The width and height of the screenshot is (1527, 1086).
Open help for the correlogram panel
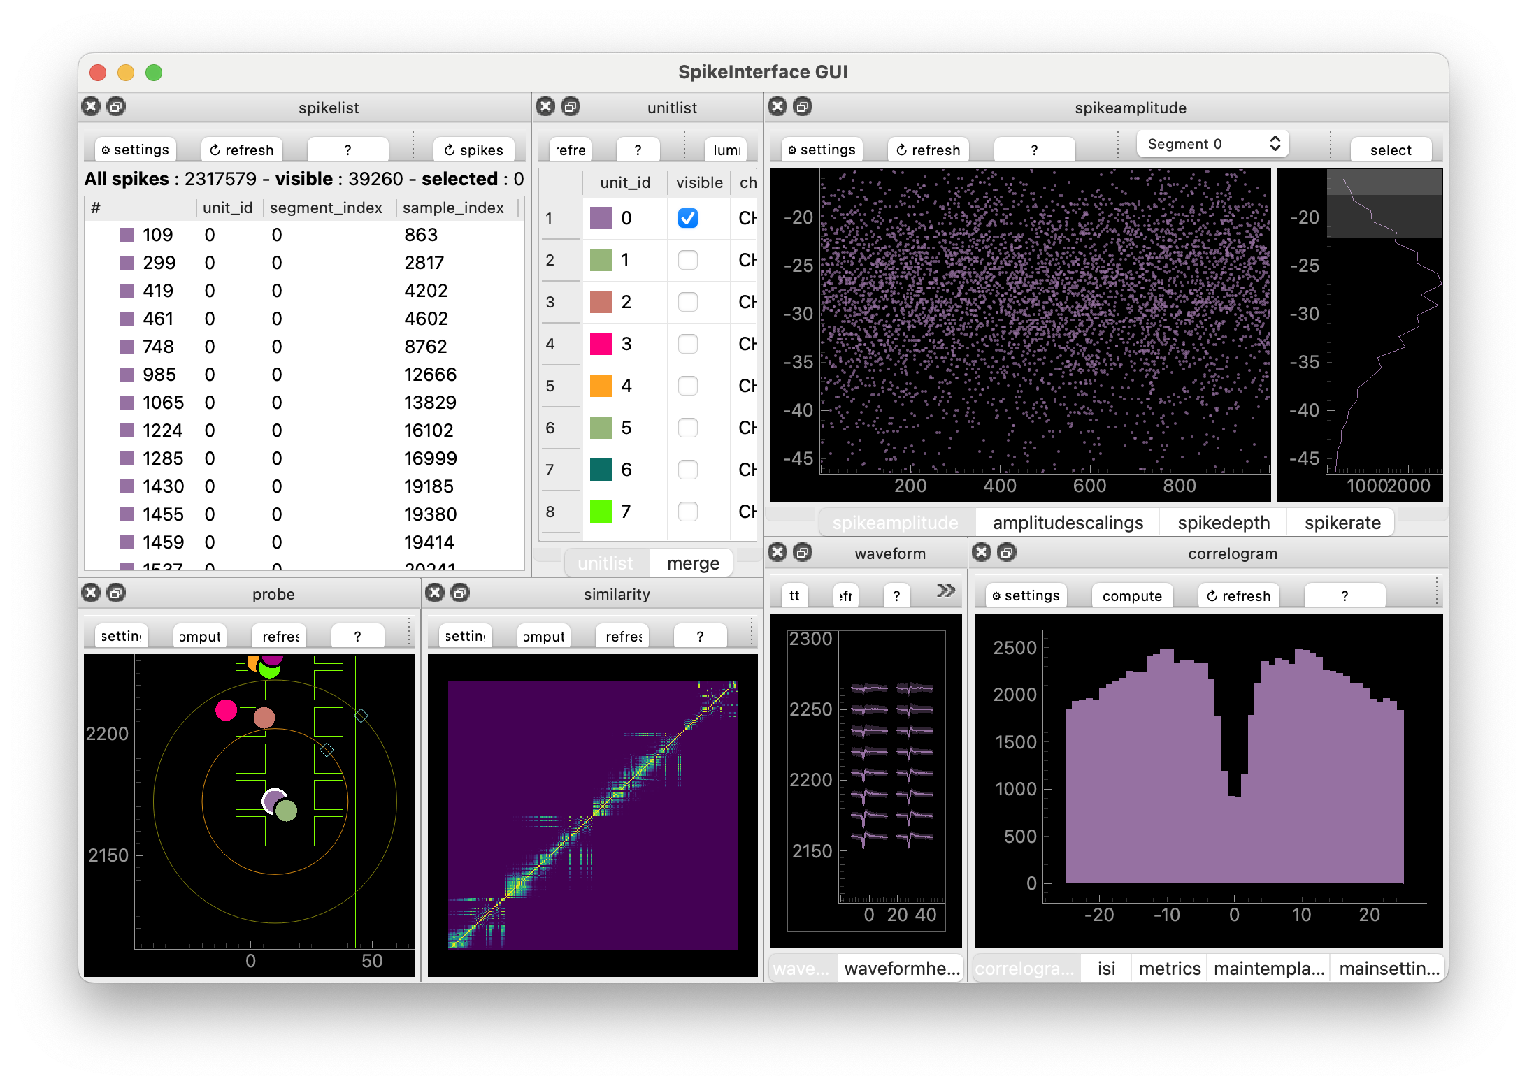(x=1345, y=595)
